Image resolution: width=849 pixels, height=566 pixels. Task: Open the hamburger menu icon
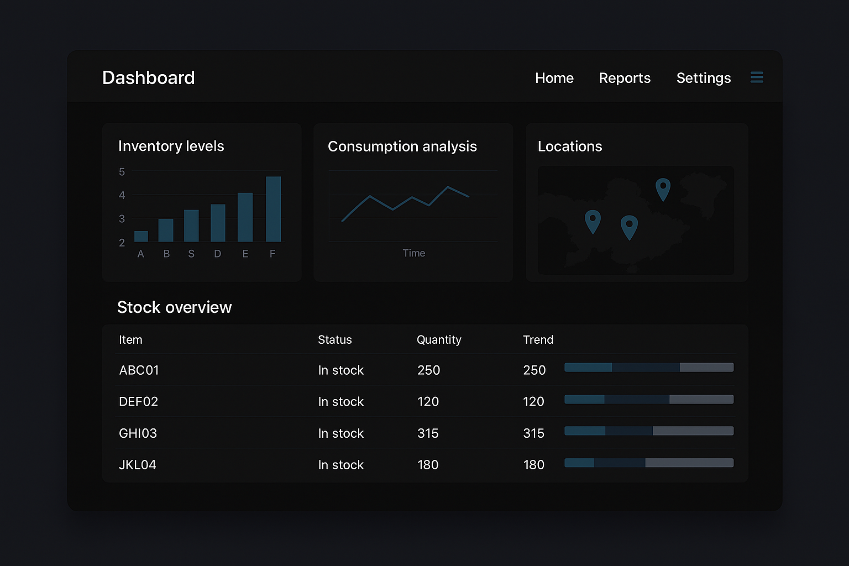click(x=757, y=77)
